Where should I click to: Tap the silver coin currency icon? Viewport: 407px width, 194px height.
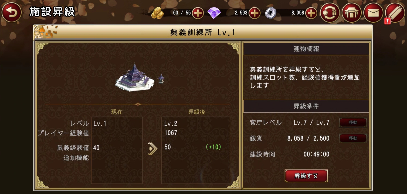(270, 13)
